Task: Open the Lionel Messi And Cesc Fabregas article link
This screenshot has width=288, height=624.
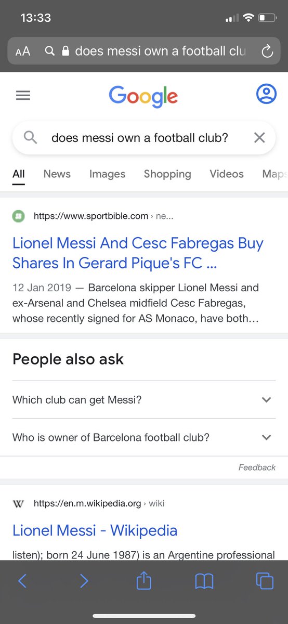Action: pos(138,253)
